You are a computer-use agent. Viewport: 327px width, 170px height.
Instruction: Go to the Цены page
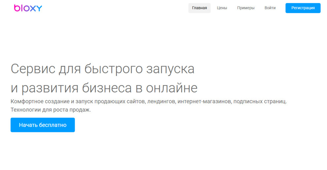pos(222,8)
